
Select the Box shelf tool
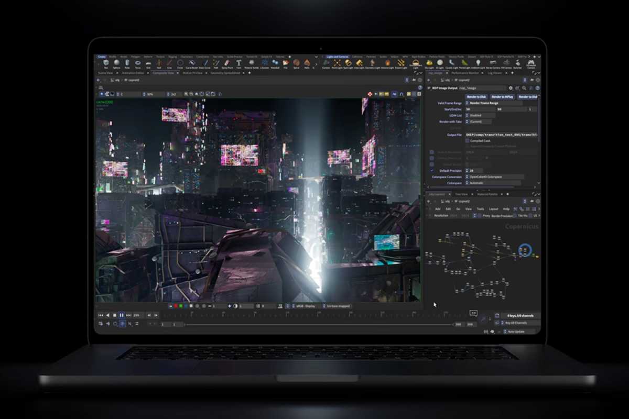106,63
